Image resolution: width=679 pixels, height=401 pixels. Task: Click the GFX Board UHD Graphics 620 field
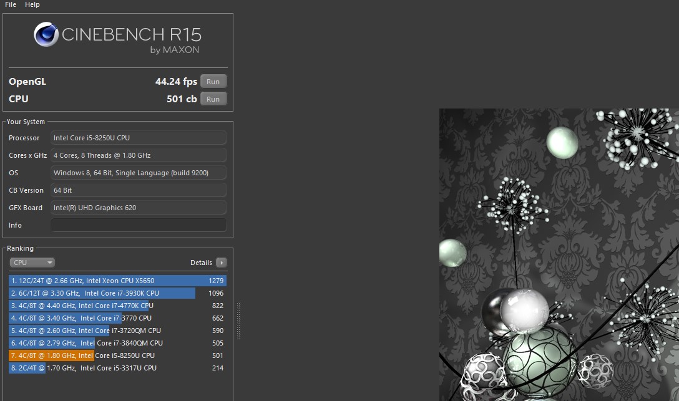(138, 208)
